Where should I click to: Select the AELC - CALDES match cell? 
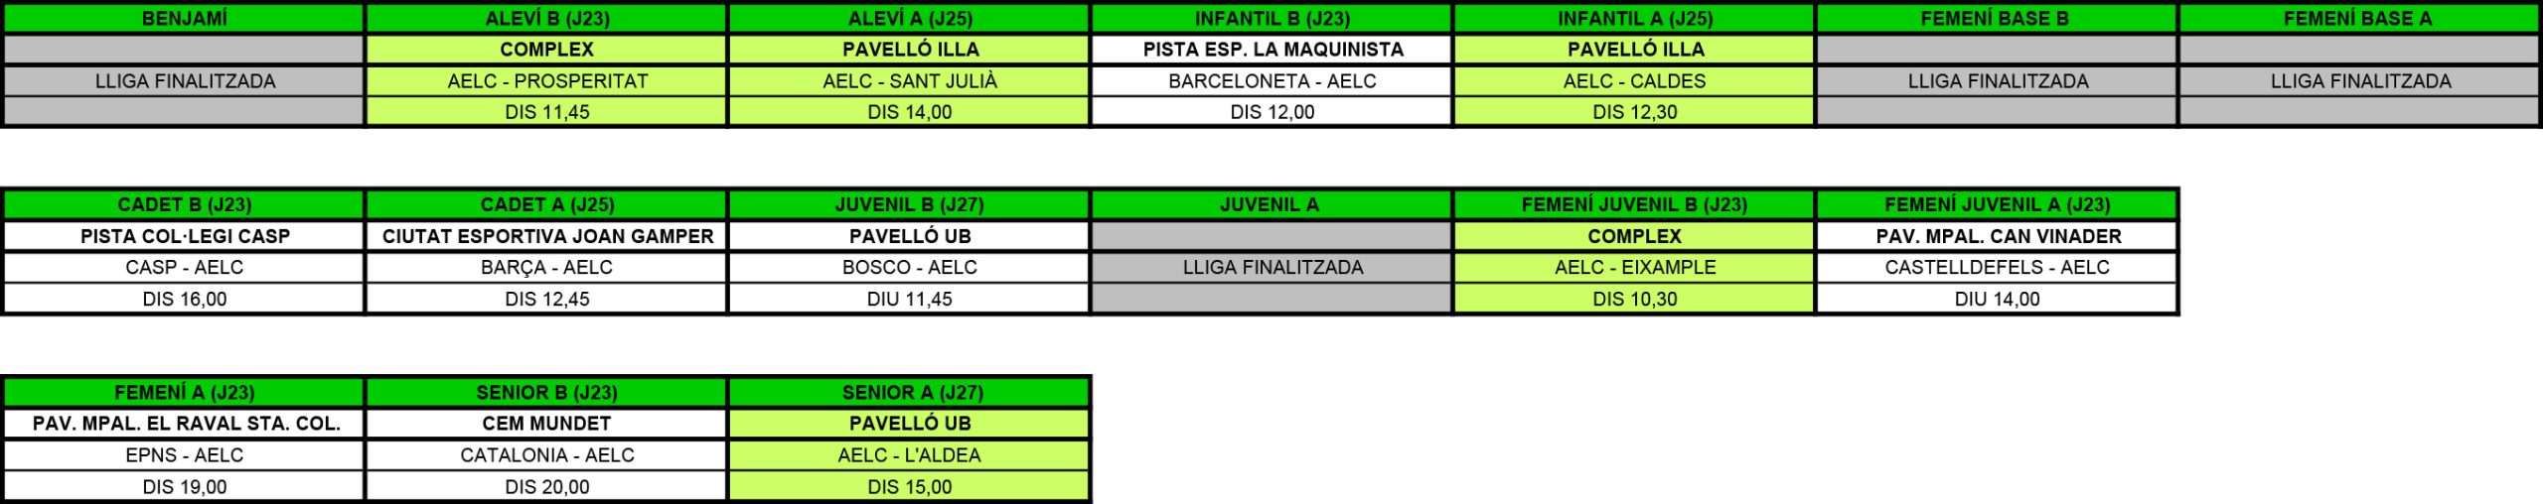[1634, 81]
